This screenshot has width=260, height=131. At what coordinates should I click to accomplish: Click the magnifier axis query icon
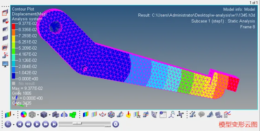[x=172, y=115]
